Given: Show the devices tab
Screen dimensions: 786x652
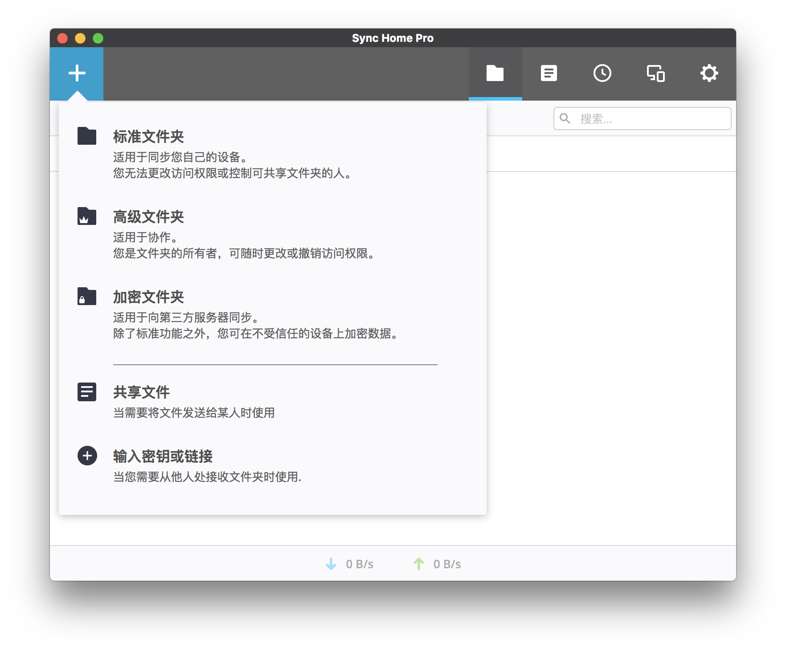Looking at the screenshot, I should 655,73.
